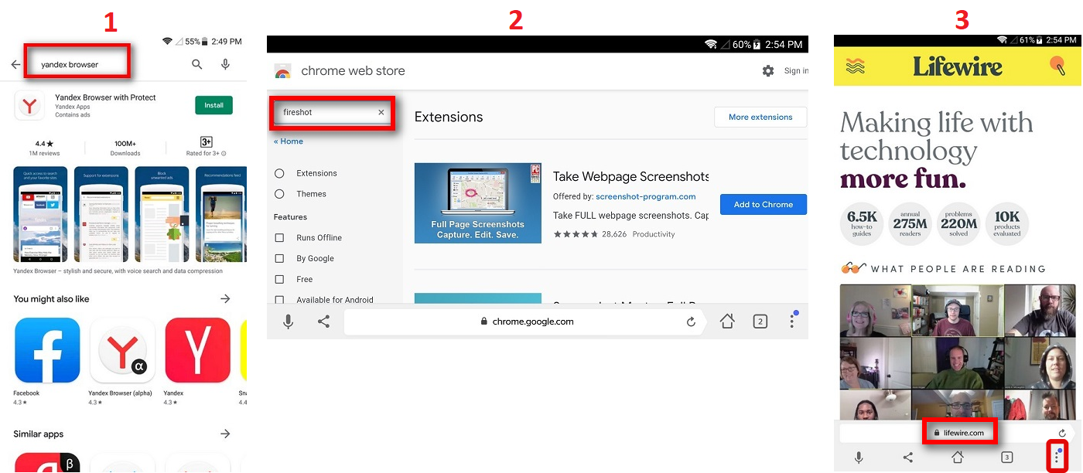Click the Chrome Web Store logo
1083x473 pixels.
283,71
